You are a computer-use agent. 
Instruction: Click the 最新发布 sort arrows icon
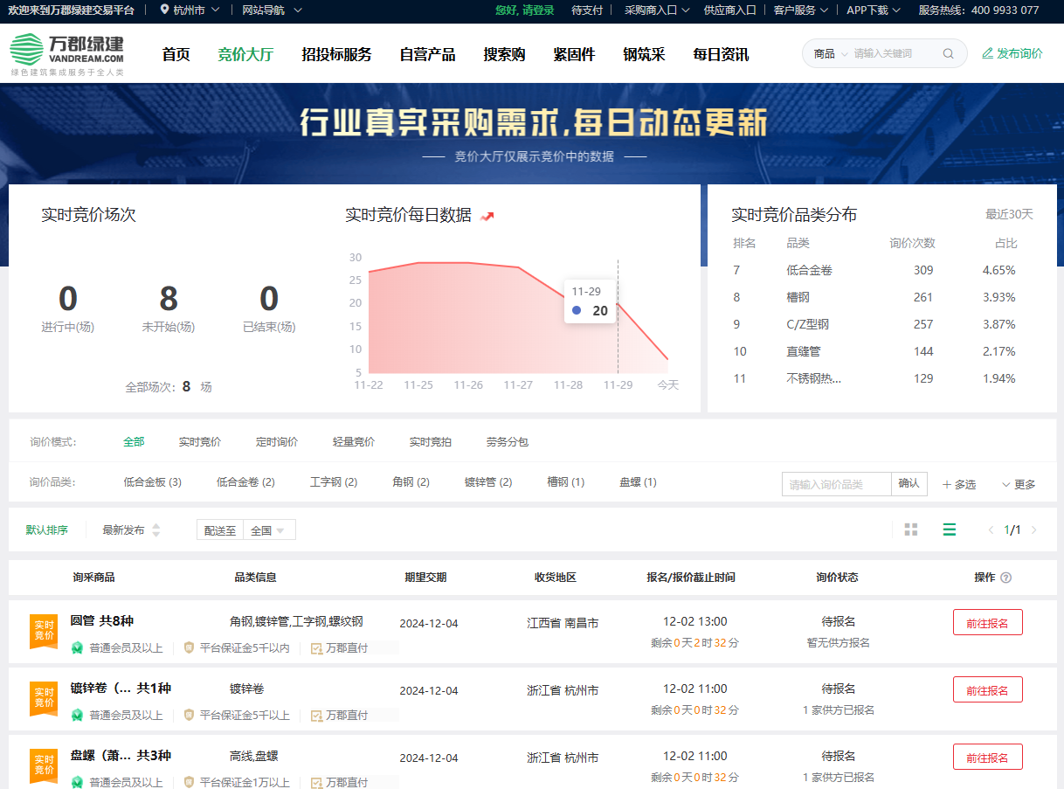pyautogui.click(x=156, y=530)
